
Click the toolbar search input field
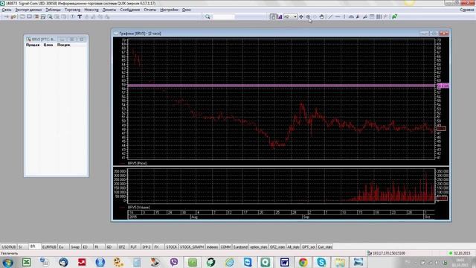coord(224,16)
